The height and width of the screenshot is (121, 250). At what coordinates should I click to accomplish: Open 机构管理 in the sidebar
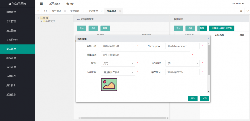tap(17, 58)
